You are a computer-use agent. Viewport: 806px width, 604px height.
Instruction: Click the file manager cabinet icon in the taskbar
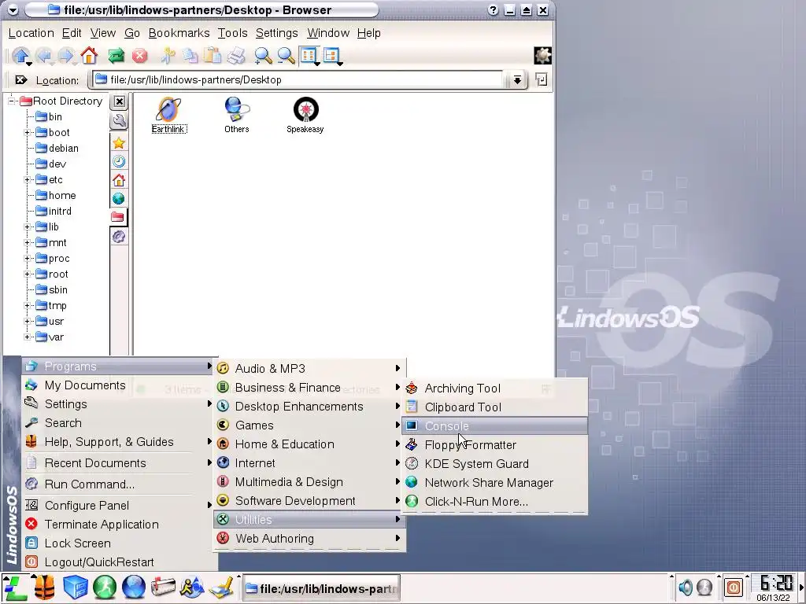[x=75, y=587]
